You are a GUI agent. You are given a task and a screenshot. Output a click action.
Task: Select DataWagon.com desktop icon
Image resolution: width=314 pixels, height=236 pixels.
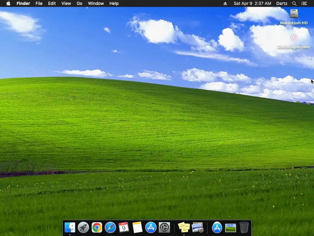pos(294,37)
